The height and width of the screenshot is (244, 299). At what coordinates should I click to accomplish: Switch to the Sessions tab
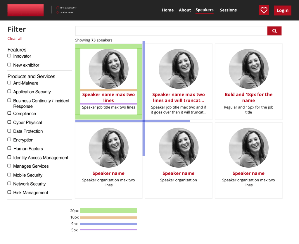click(x=228, y=10)
